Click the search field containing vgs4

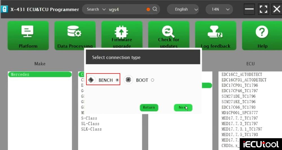[x=127, y=9]
